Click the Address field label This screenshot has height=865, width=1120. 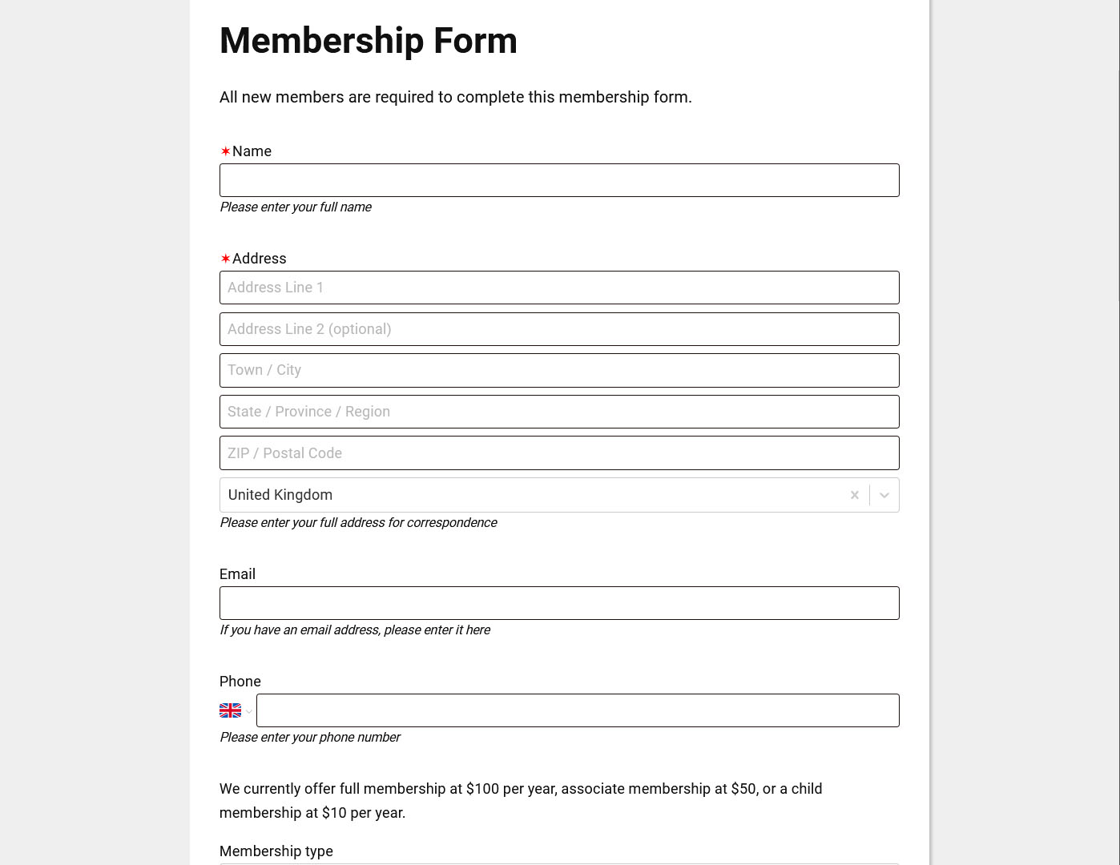pos(259,259)
